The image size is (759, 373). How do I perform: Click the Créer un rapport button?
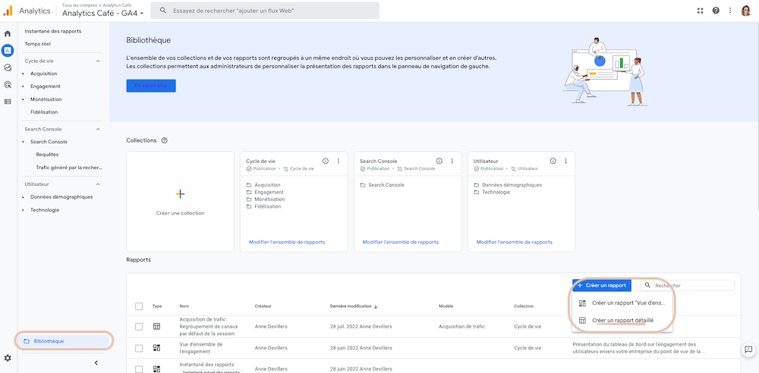click(602, 285)
